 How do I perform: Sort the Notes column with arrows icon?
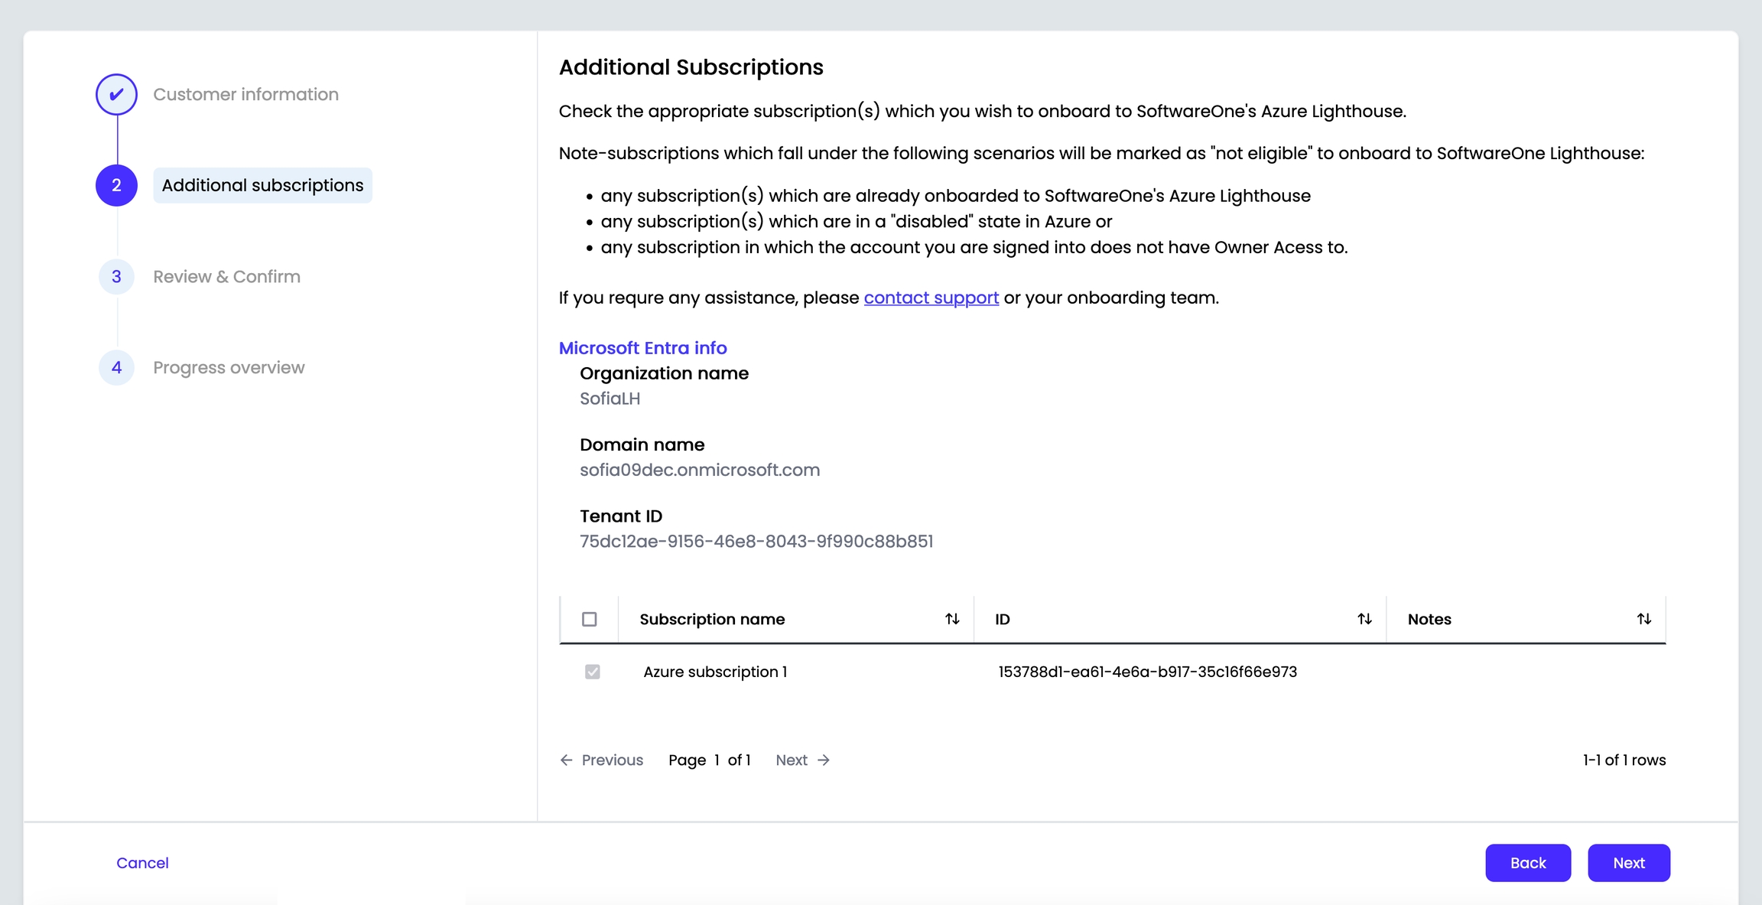[x=1644, y=619]
